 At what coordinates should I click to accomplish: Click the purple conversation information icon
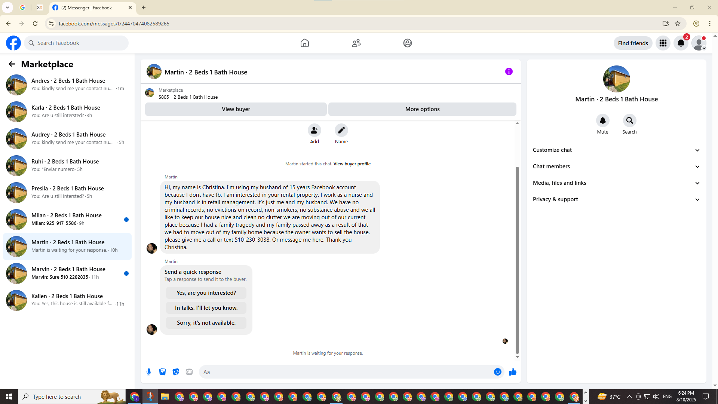pyautogui.click(x=509, y=71)
